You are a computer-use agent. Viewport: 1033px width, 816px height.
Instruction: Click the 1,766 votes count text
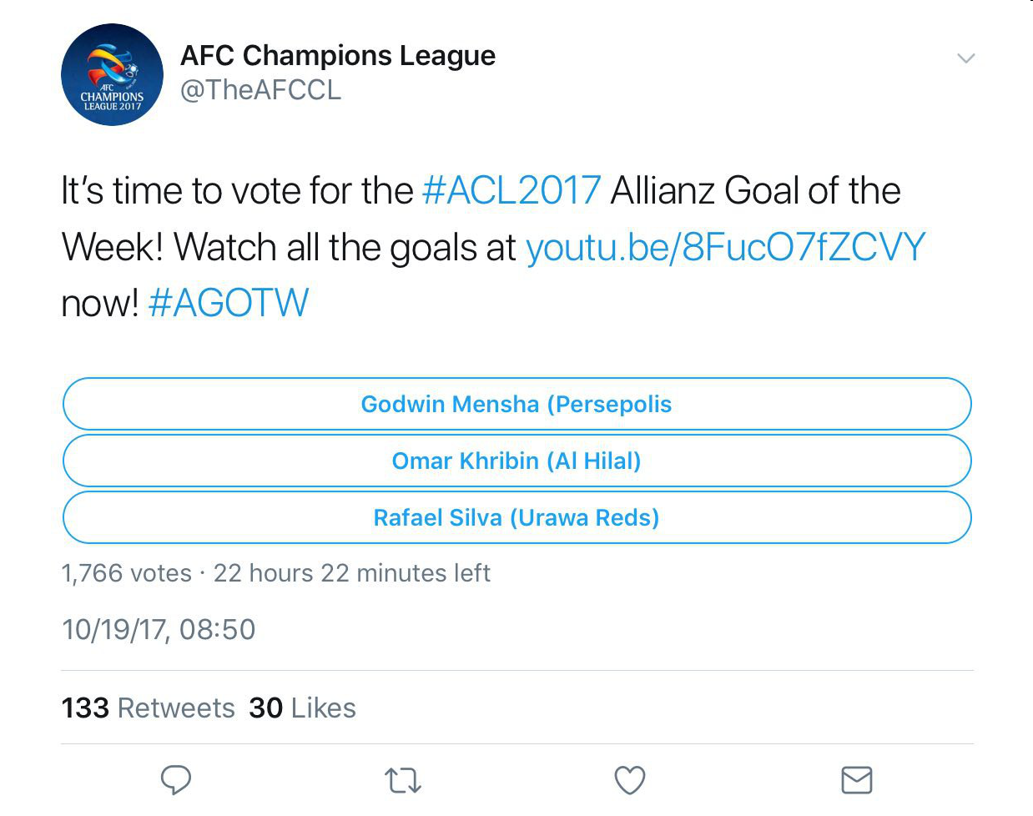pos(126,574)
